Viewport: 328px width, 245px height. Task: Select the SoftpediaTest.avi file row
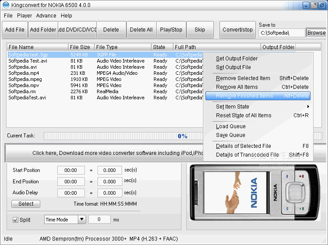coord(105,98)
